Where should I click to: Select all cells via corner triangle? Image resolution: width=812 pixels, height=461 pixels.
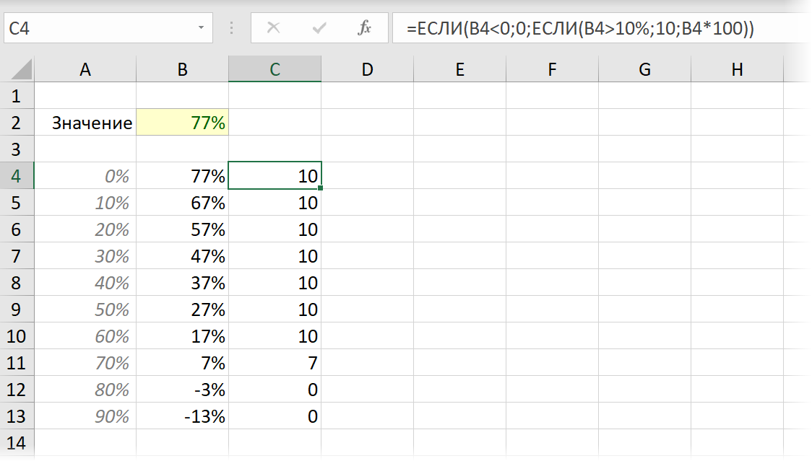21,69
